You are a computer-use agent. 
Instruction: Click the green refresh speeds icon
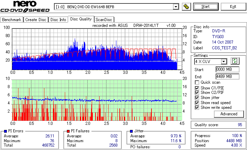click(x=235, y=61)
